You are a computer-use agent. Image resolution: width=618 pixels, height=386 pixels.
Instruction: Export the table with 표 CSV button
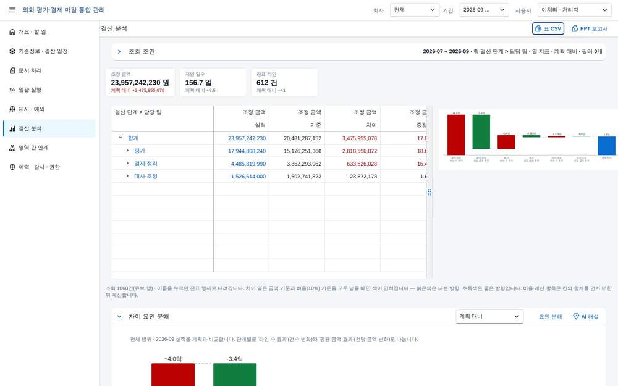(x=548, y=29)
